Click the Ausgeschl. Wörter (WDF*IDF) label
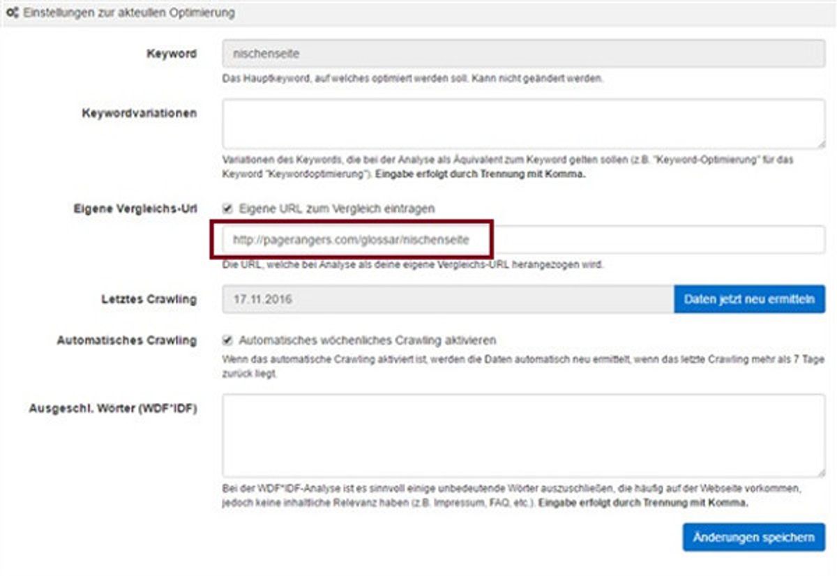Viewport: 837px width, 576px height. (113, 409)
